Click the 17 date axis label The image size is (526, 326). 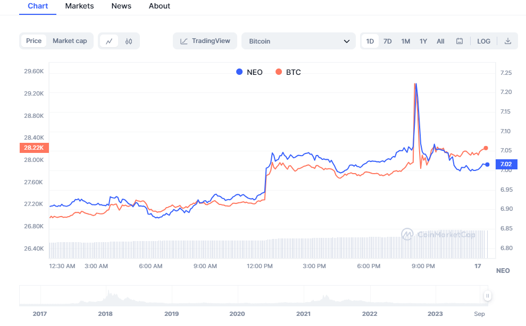[478, 266]
